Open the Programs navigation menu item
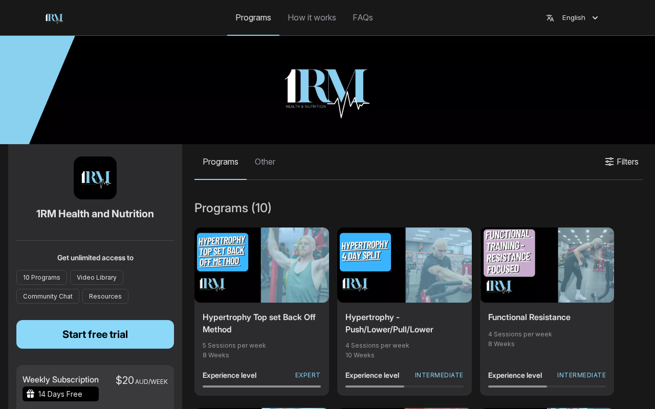 (x=253, y=17)
